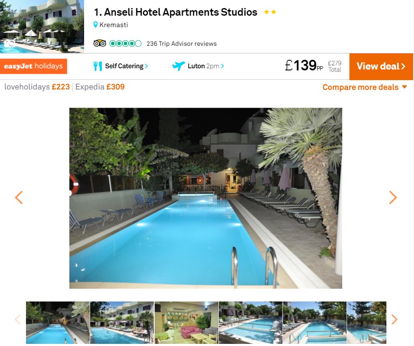The image size is (414, 346).
Task: Expand the Compare more deals dropdown
Action: [x=365, y=87]
